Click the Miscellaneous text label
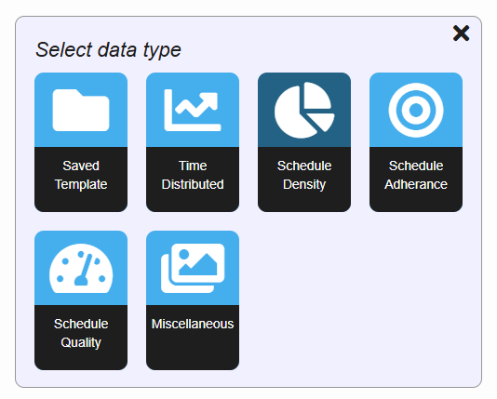This screenshot has width=497, height=399. [193, 324]
